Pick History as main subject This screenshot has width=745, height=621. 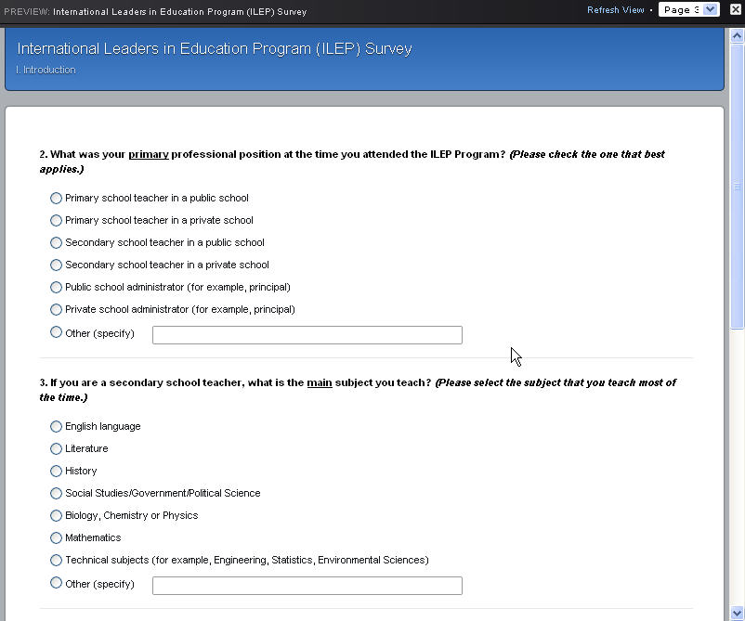coord(57,471)
